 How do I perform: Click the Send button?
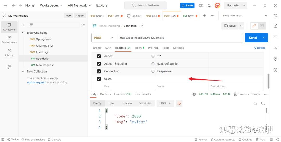click(x=253, y=38)
